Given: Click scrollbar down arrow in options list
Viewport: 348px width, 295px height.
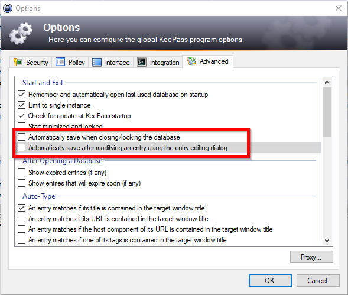Looking at the screenshot, I should tap(327, 241).
